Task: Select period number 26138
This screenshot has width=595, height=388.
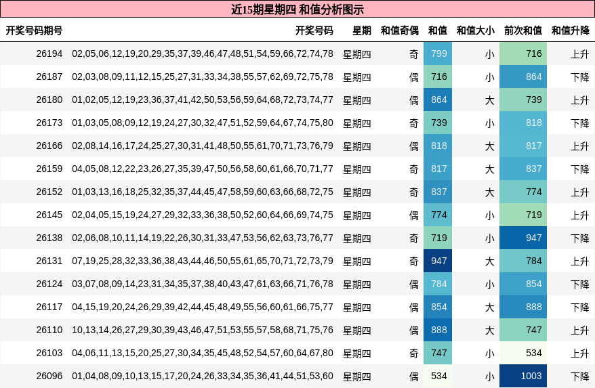Action: pos(49,238)
